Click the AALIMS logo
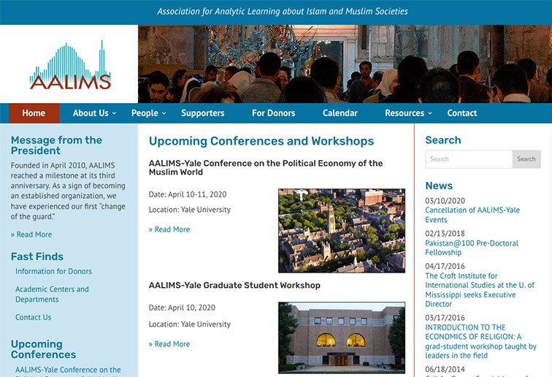 70,66
